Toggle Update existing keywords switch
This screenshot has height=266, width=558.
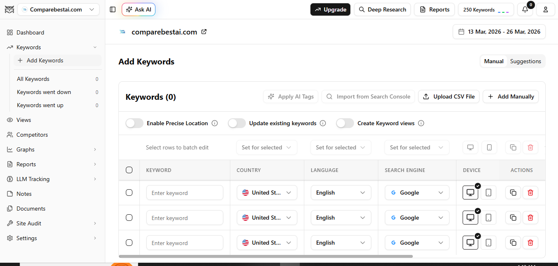click(237, 123)
